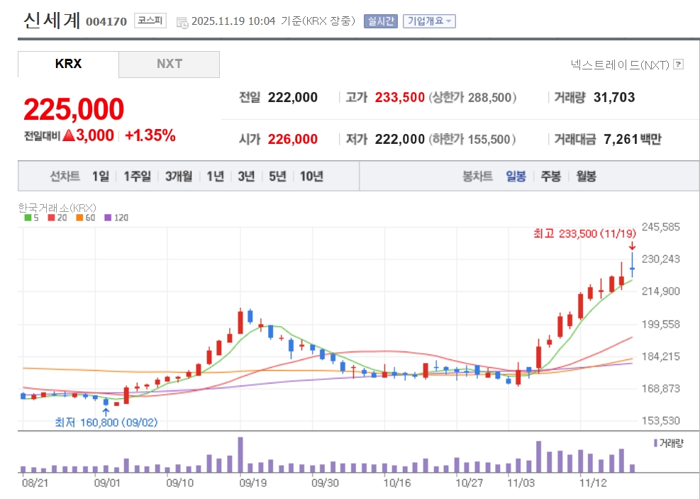Screen dimensions: 700x499
Task: Click the purple 거래량 volume legend marker
Action: (x=655, y=443)
